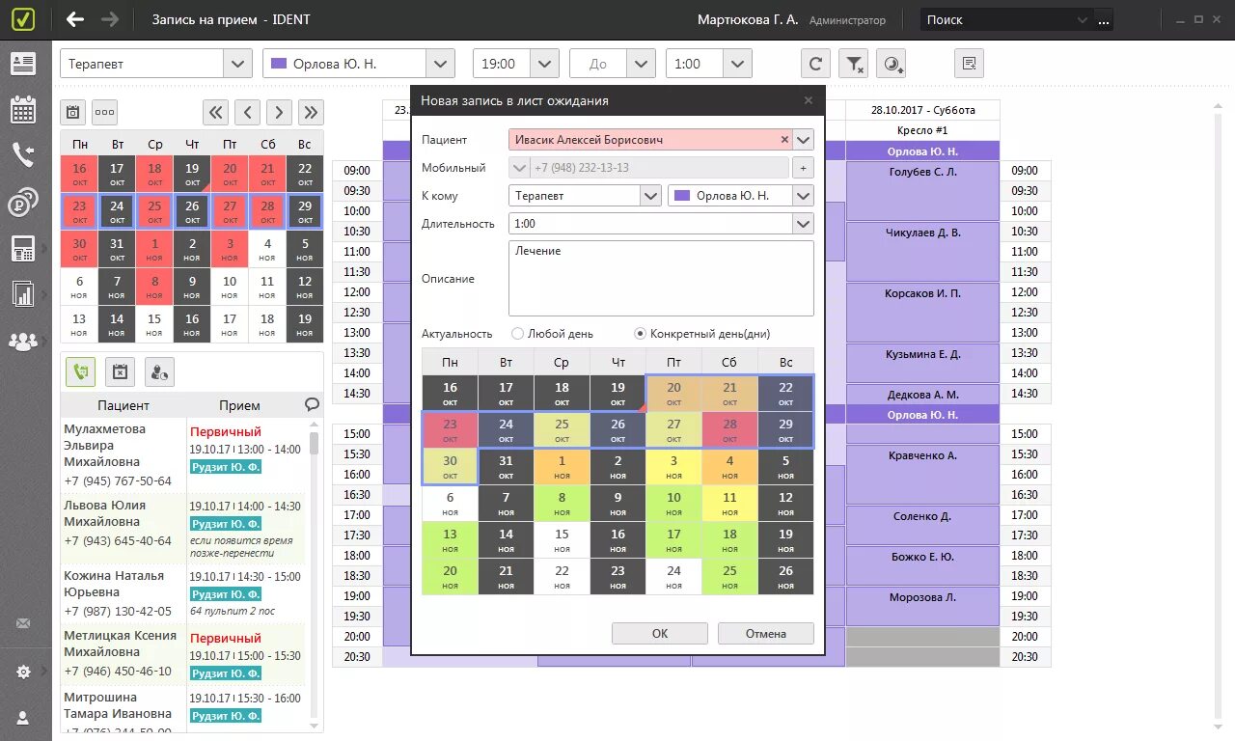Expand the Орлова Ю. Н. dropdown in dialog
This screenshot has height=741, width=1235.
coord(803,196)
